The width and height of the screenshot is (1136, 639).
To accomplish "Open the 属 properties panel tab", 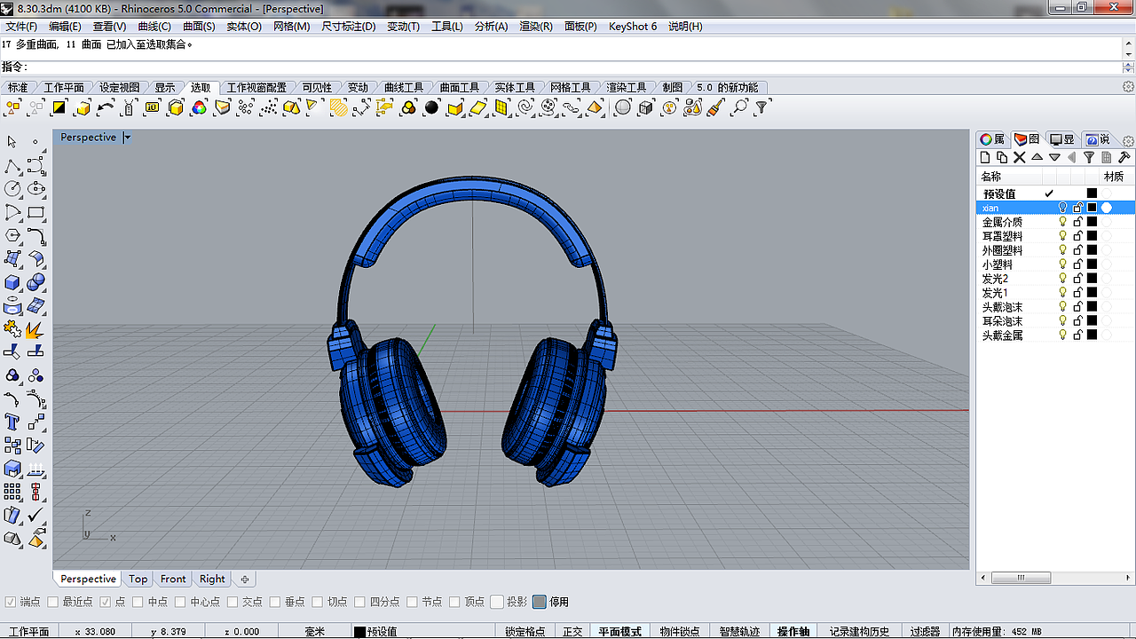I will [992, 139].
